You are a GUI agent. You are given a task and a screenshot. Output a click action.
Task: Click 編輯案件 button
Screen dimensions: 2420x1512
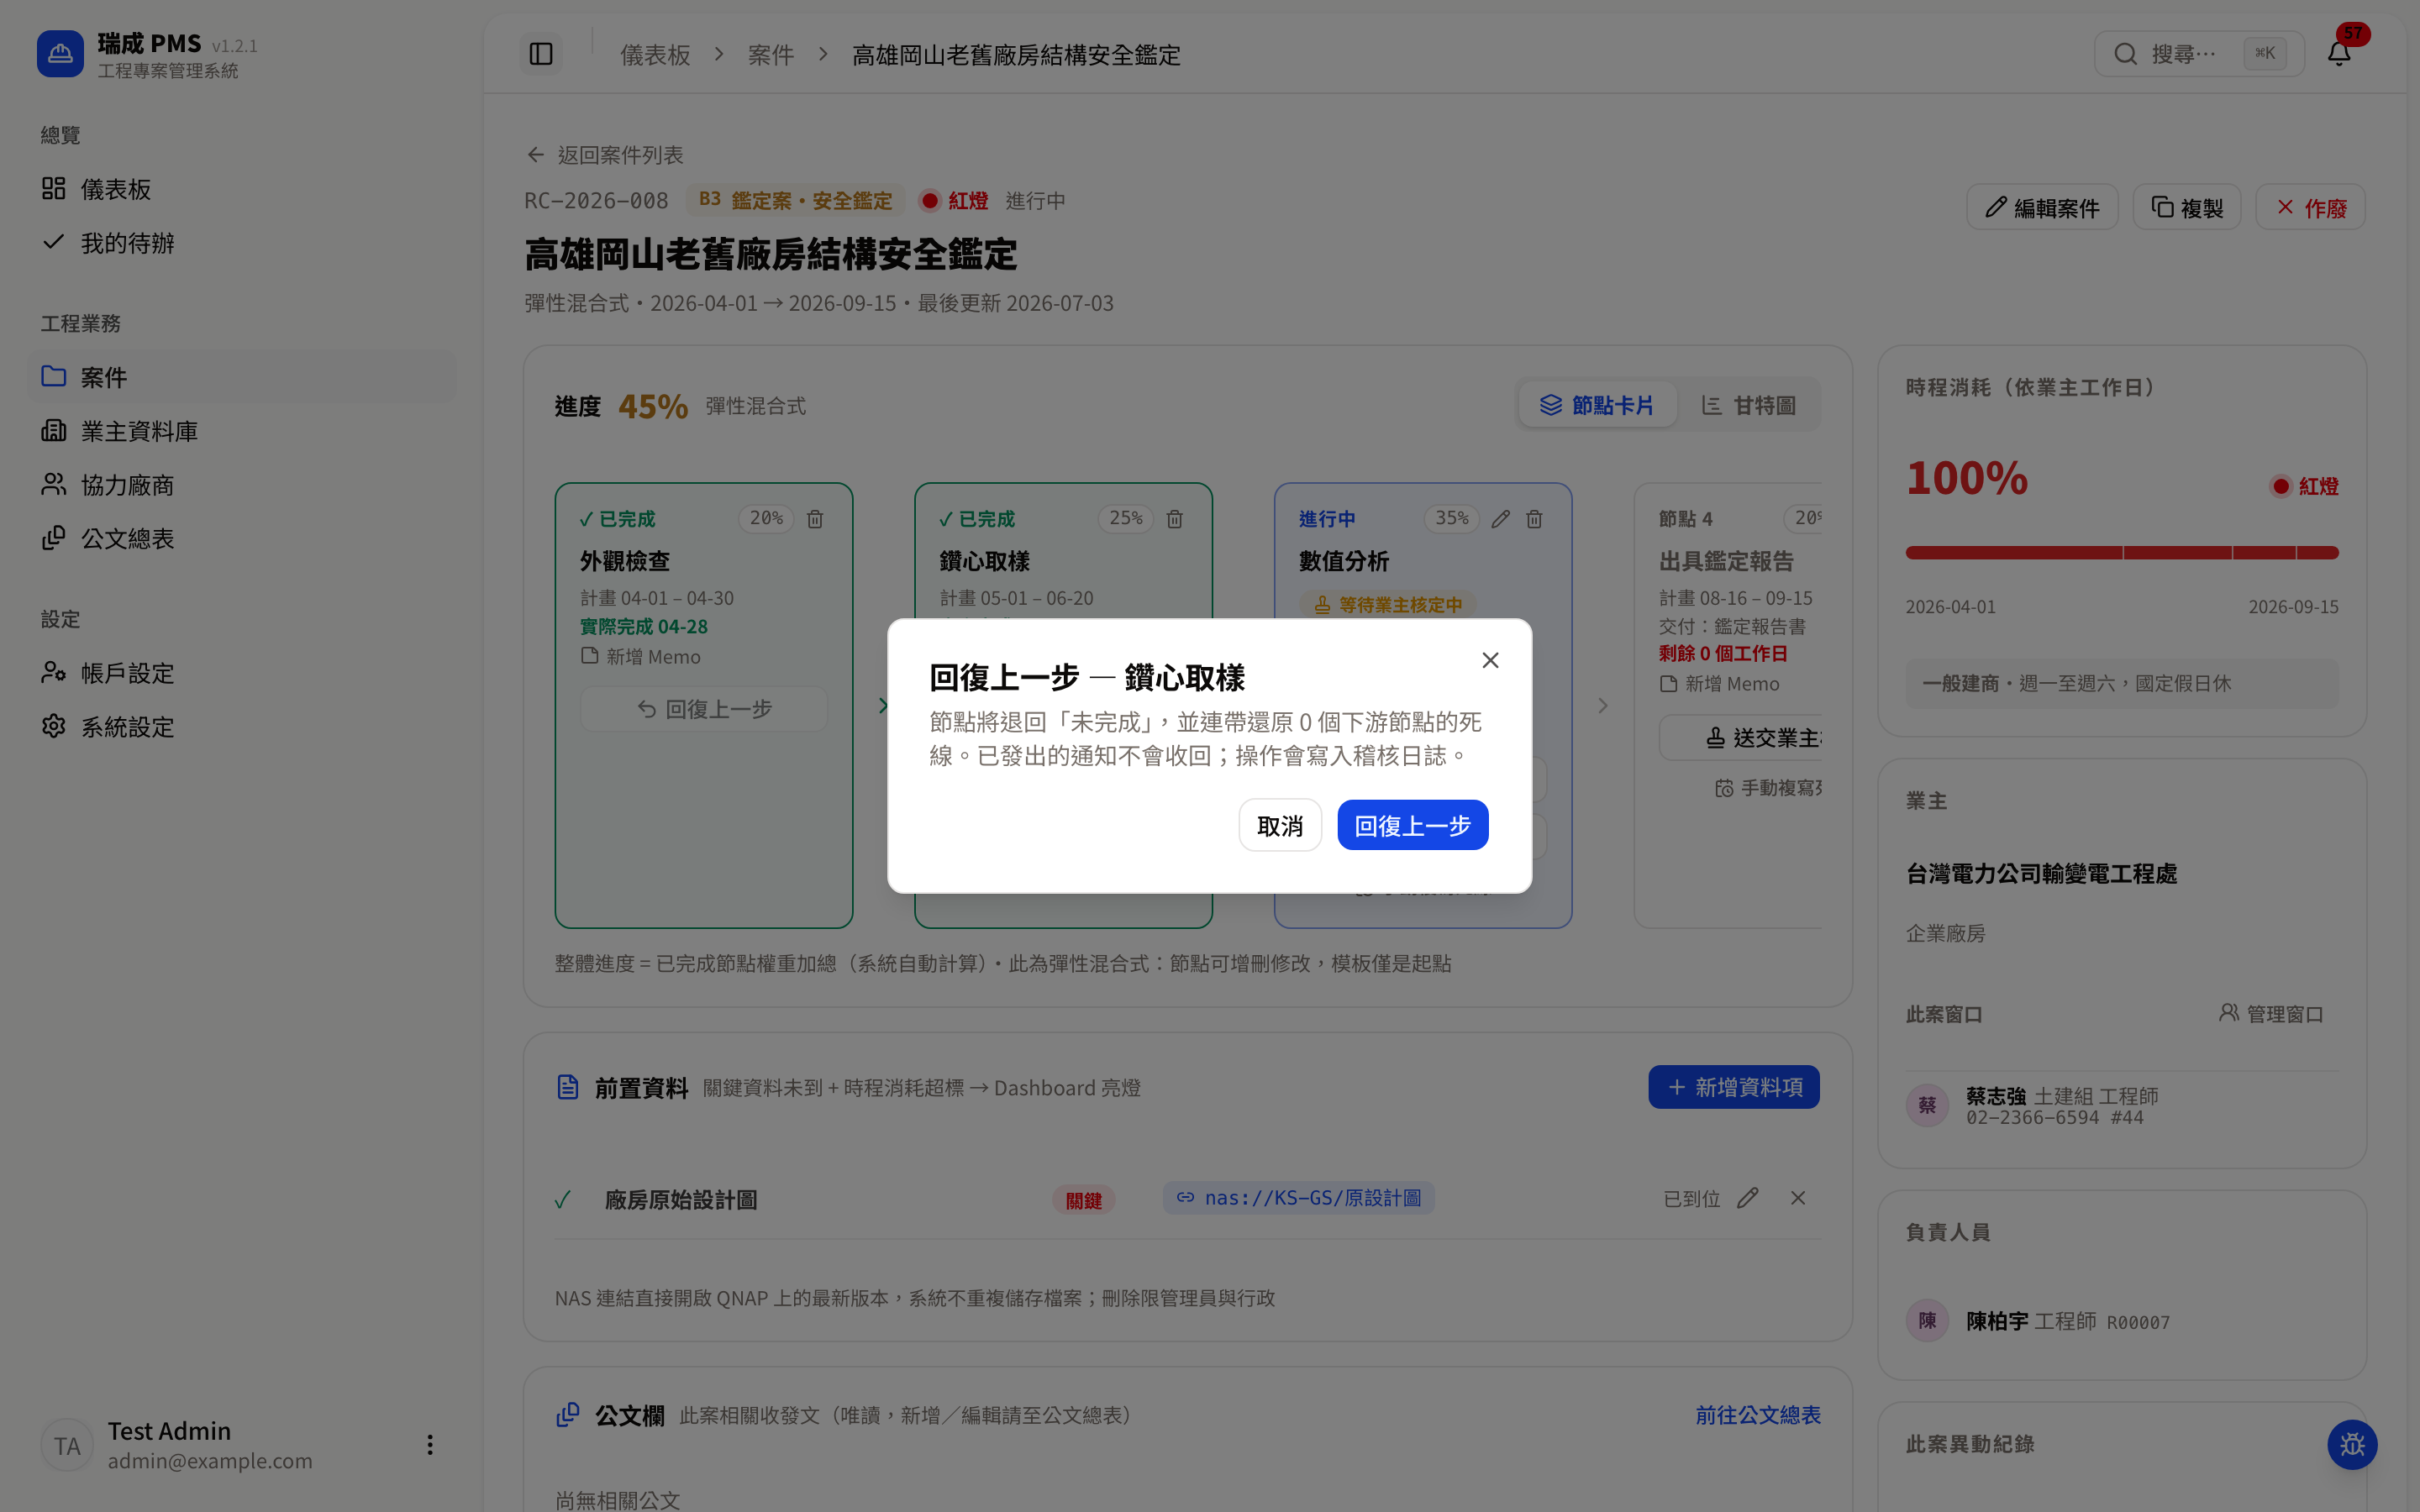coord(2042,207)
